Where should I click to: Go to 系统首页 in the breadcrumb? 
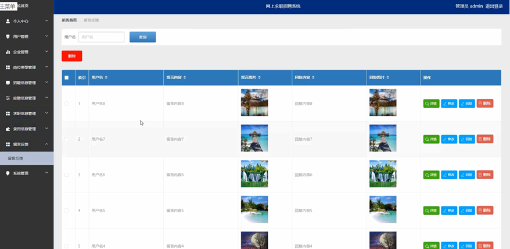coord(69,20)
